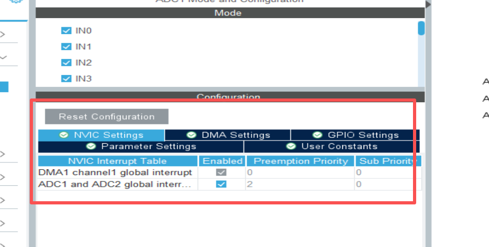The height and width of the screenshot is (247, 489).
Task: Click the DMA1 channel1 interrupt Enabled checkbox
Action: (221, 172)
